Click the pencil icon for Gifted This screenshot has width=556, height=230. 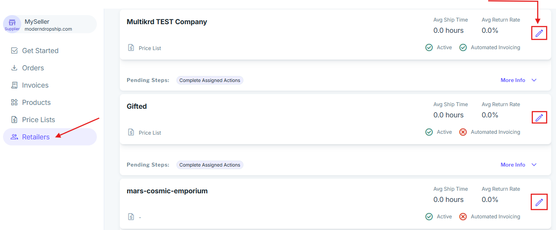(x=539, y=117)
